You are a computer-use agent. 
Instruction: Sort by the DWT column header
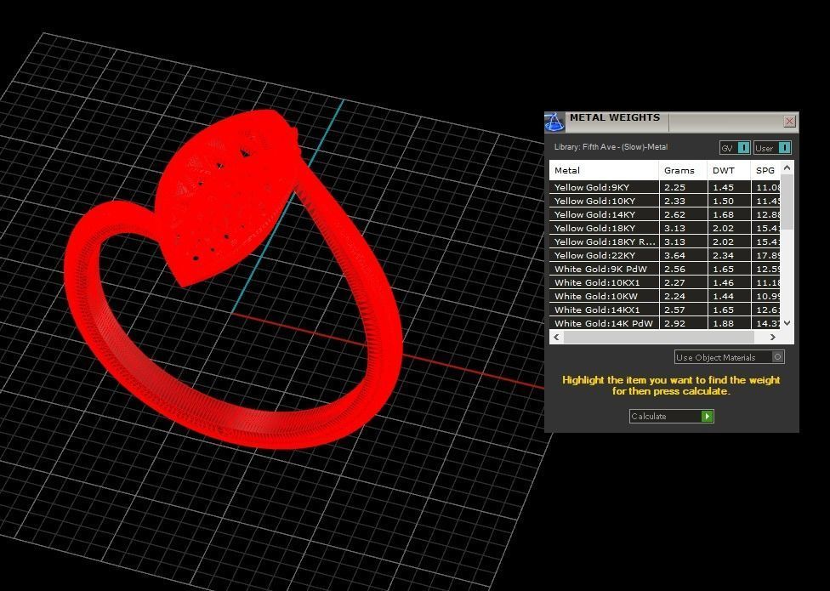click(x=729, y=170)
